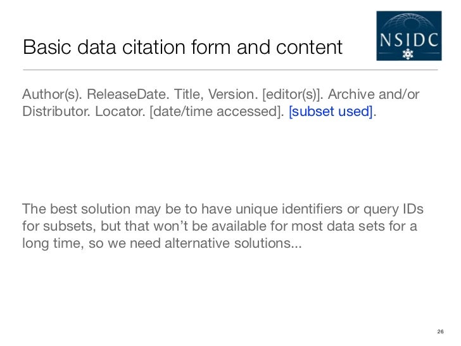
Task: Click the NSIDC logo
Action: [408, 35]
